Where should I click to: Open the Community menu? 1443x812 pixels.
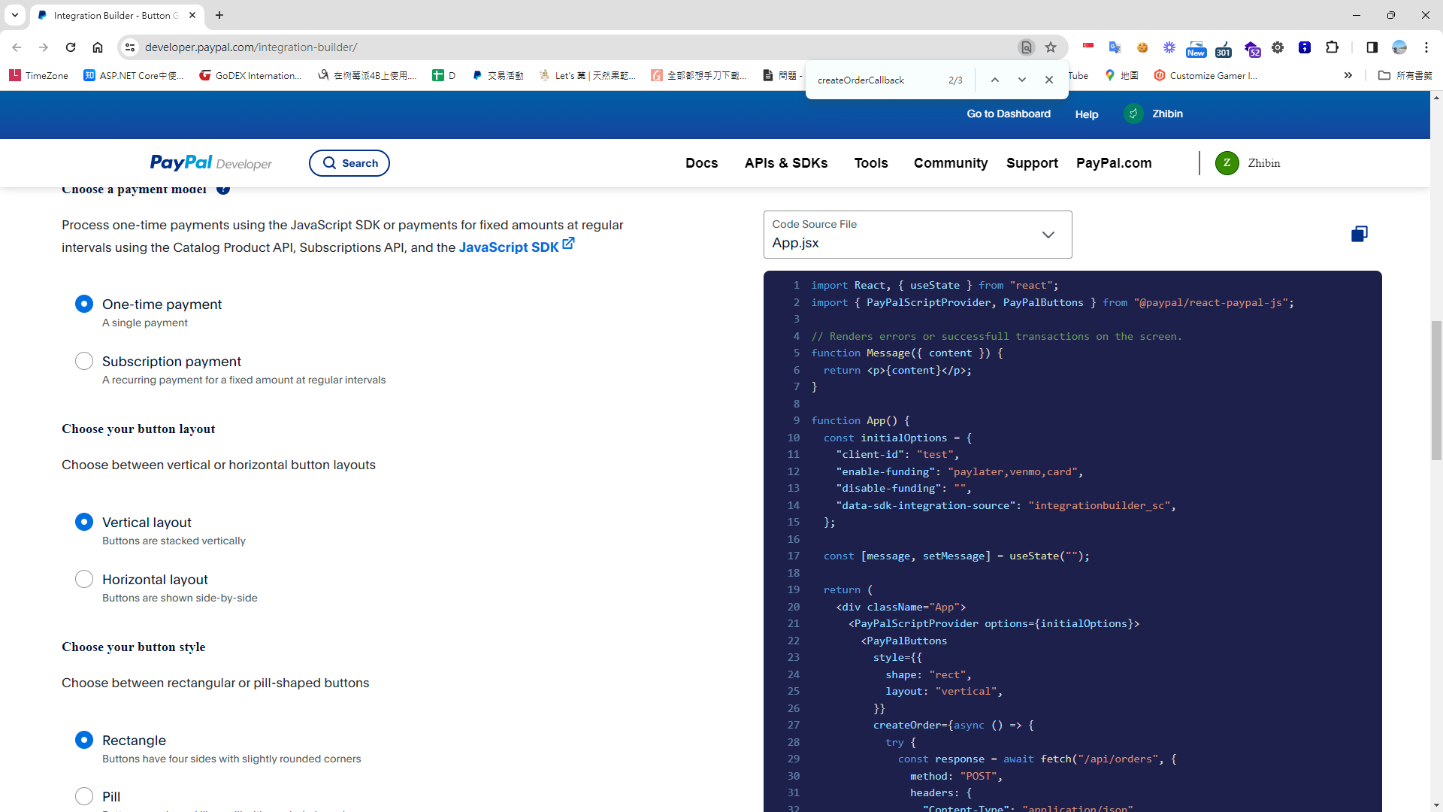coord(950,163)
